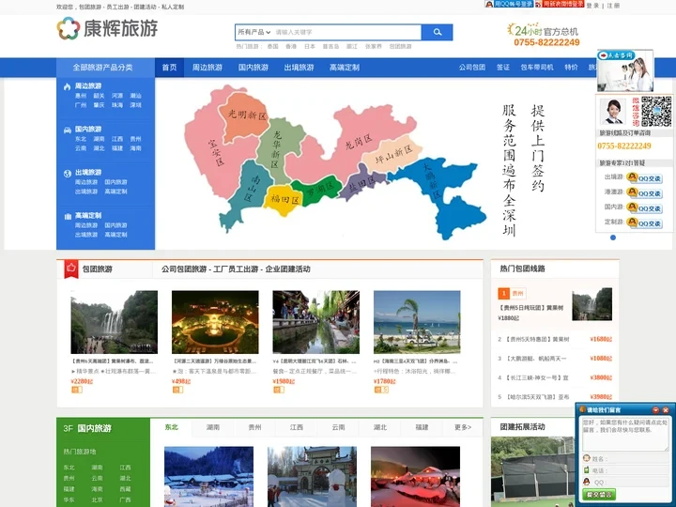Select the 江西 tab in 国内旅游 section
The height and width of the screenshot is (507, 676).
click(x=297, y=427)
